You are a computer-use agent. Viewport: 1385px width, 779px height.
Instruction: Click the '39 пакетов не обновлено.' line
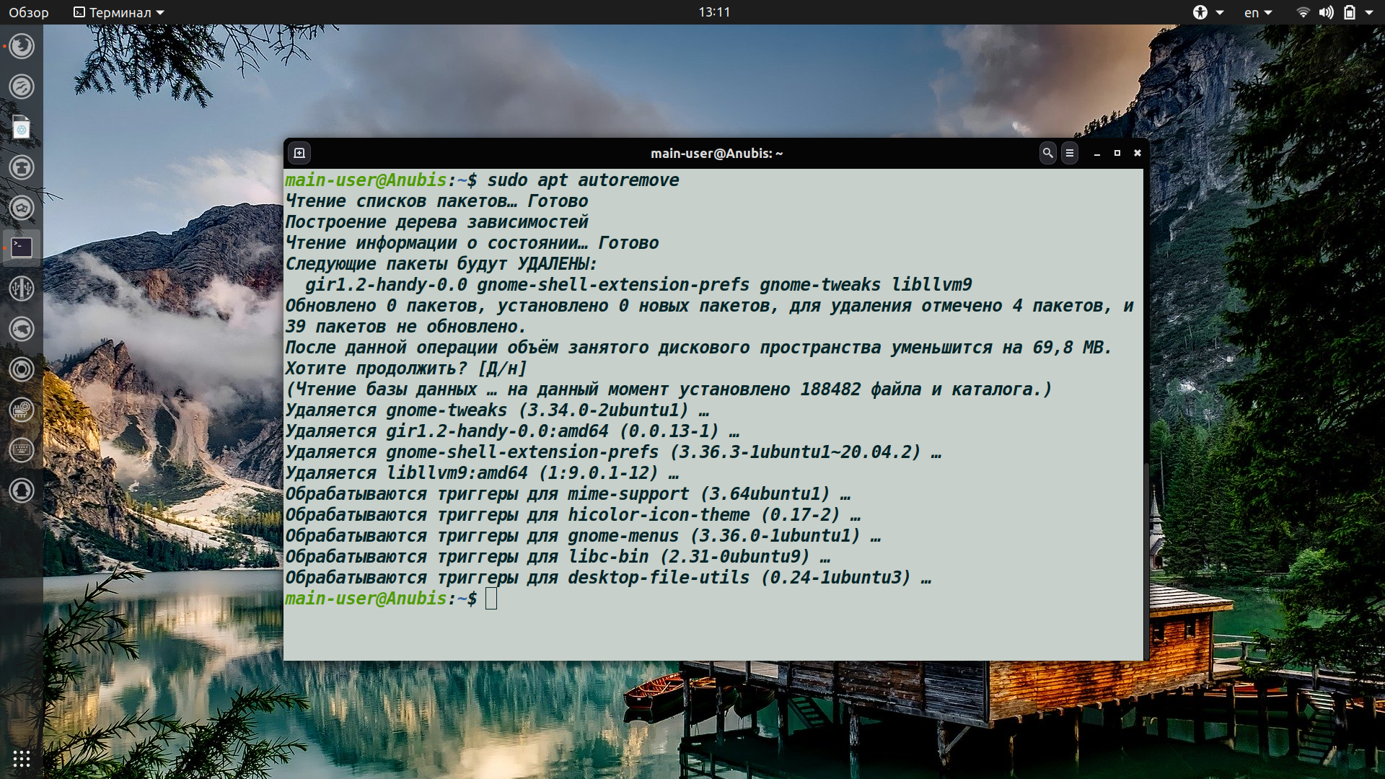[x=405, y=327]
